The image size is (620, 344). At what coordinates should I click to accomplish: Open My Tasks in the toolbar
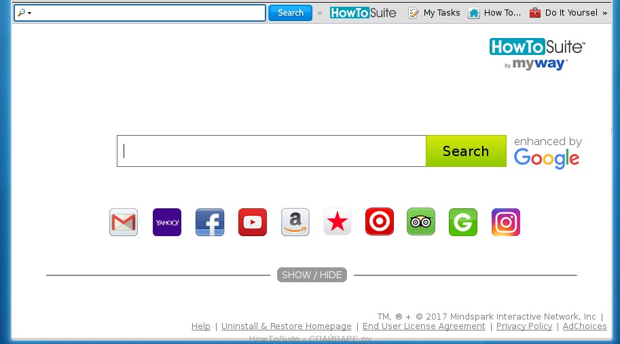click(x=434, y=13)
